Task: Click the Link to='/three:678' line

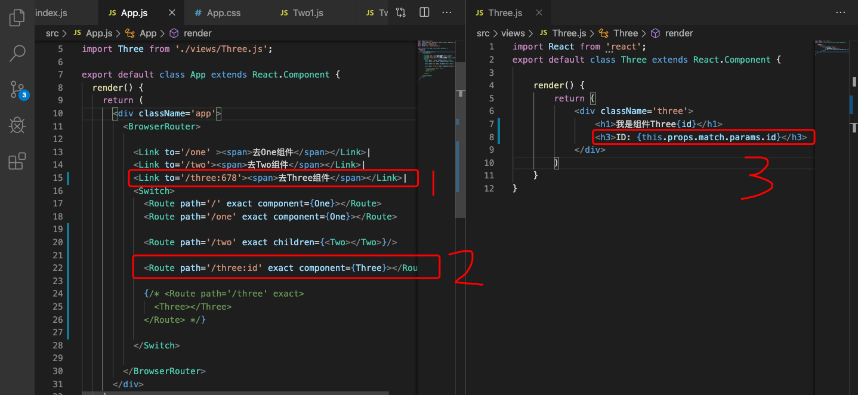Action: tap(270, 178)
